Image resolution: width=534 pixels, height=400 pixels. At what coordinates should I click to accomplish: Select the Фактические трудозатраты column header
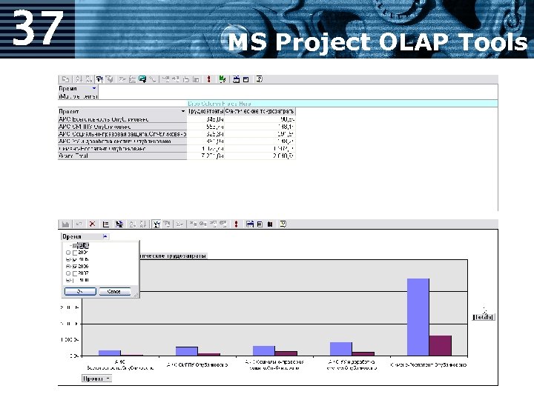[260, 111]
